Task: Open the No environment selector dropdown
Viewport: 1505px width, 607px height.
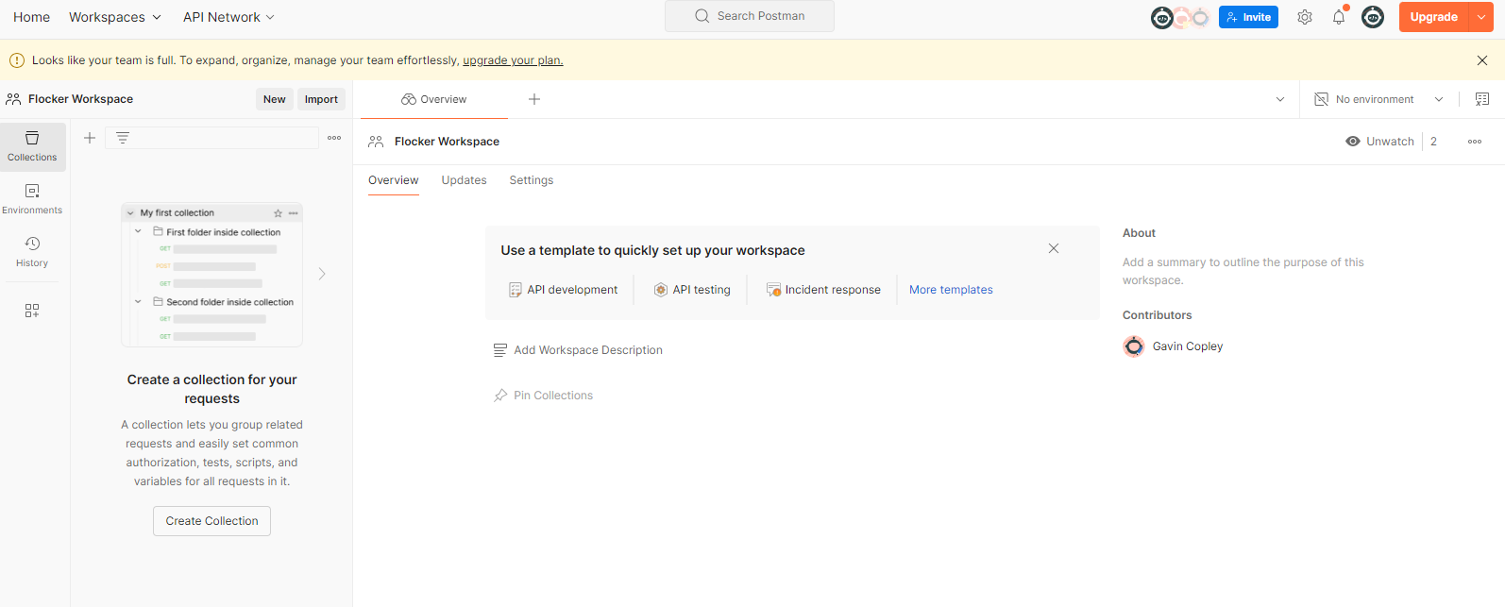Action: click(x=1379, y=99)
